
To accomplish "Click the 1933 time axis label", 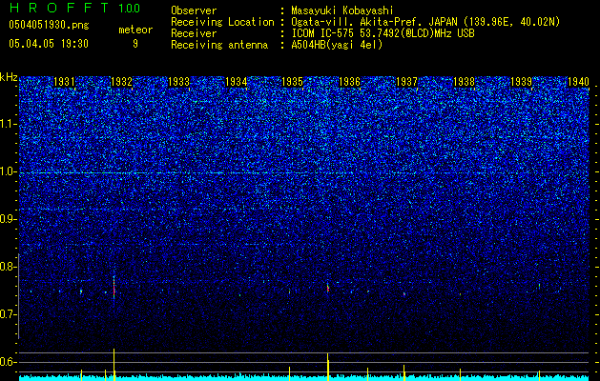I will coord(178,82).
